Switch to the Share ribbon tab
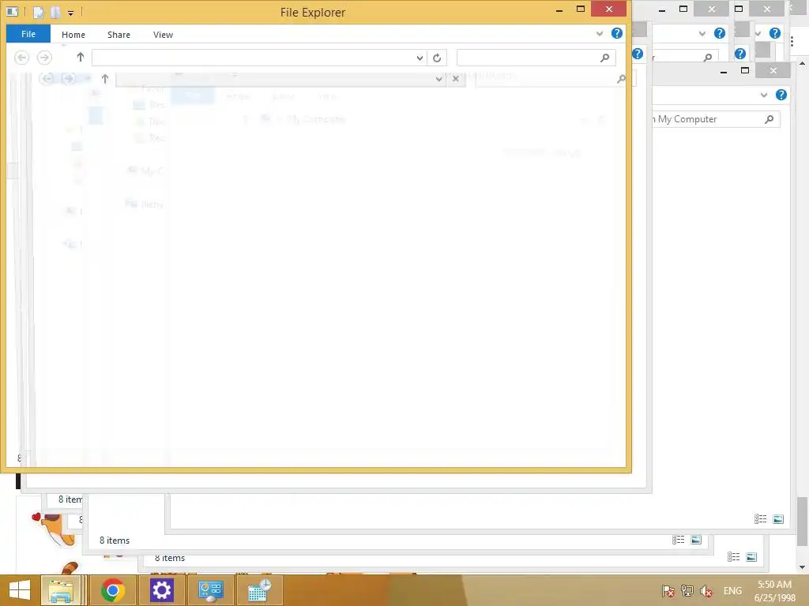The height and width of the screenshot is (606, 809). [x=119, y=35]
